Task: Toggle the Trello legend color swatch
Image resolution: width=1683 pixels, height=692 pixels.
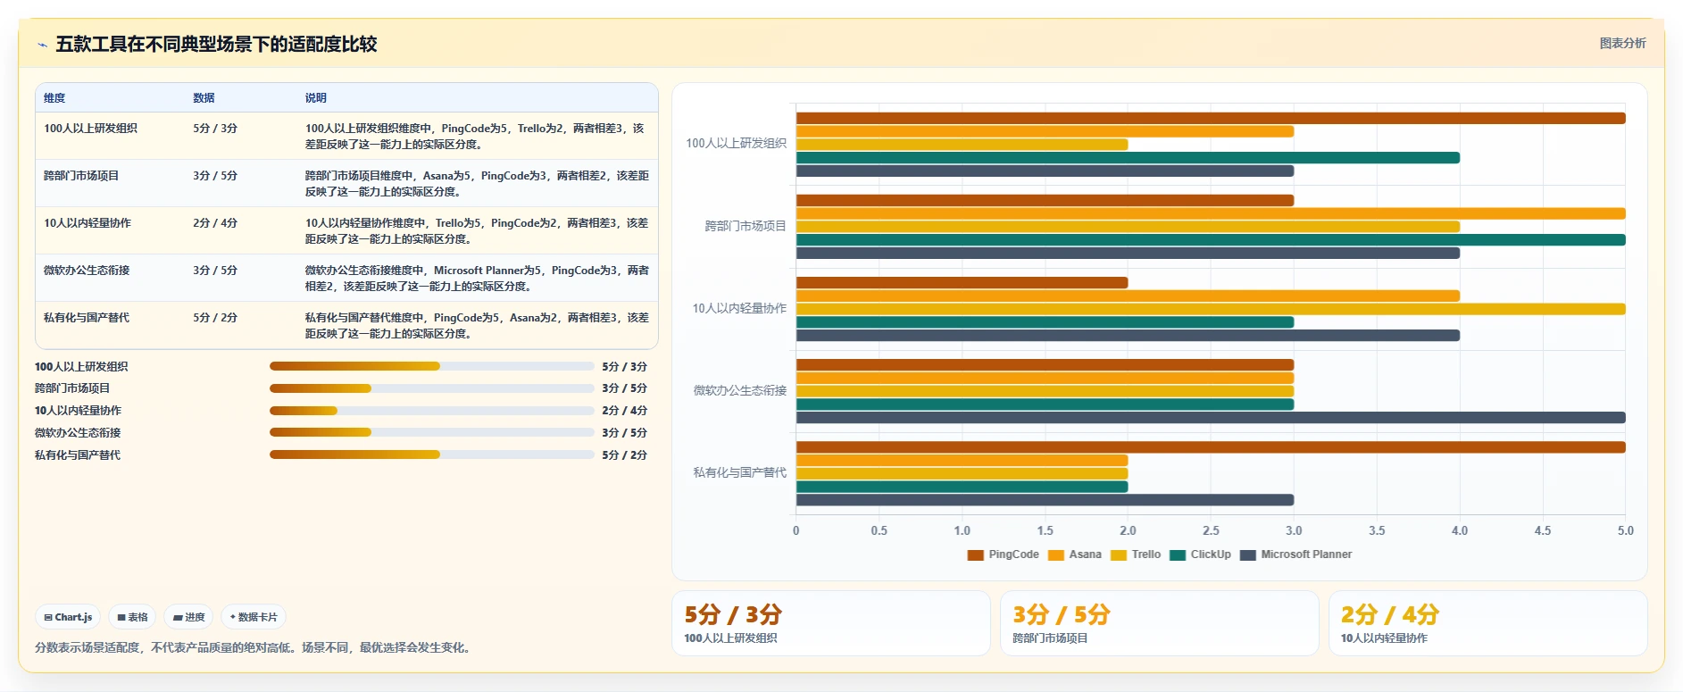Action: (x=1118, y=554)
